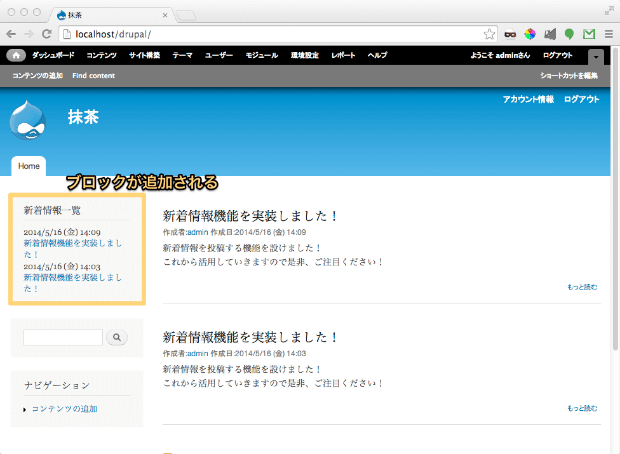Click the Drupal drop site logo
The width and height of the screenshot is (620, 454).
pyautogui.click(x=28, y=120)
